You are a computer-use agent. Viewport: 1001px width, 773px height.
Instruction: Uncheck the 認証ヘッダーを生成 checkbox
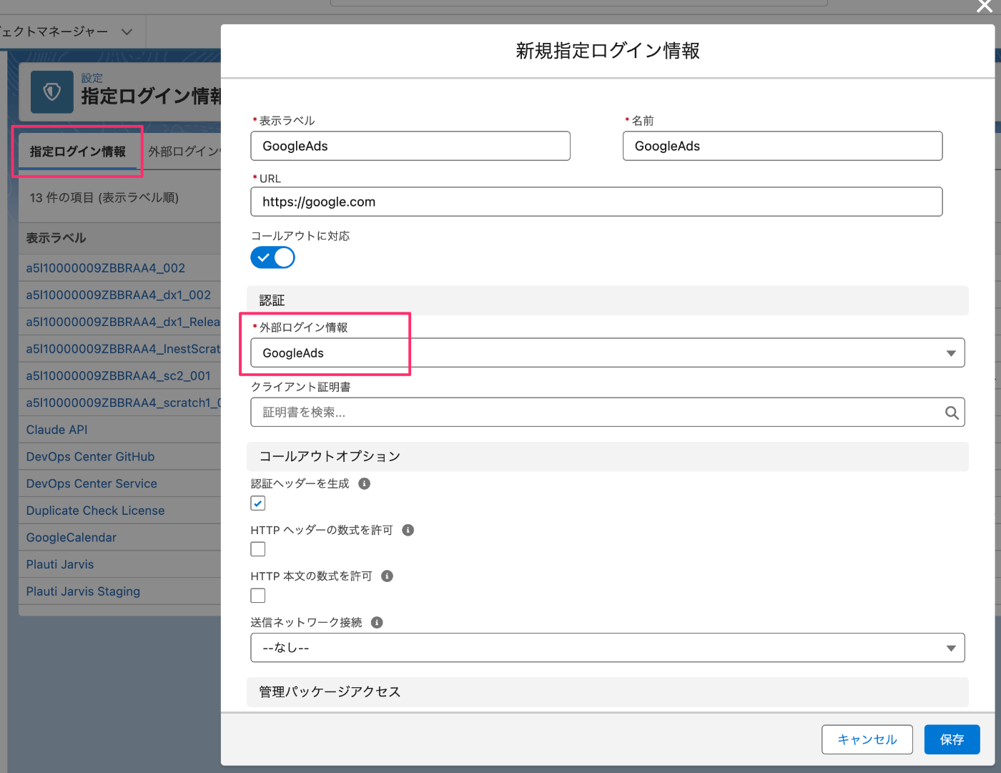258,503
